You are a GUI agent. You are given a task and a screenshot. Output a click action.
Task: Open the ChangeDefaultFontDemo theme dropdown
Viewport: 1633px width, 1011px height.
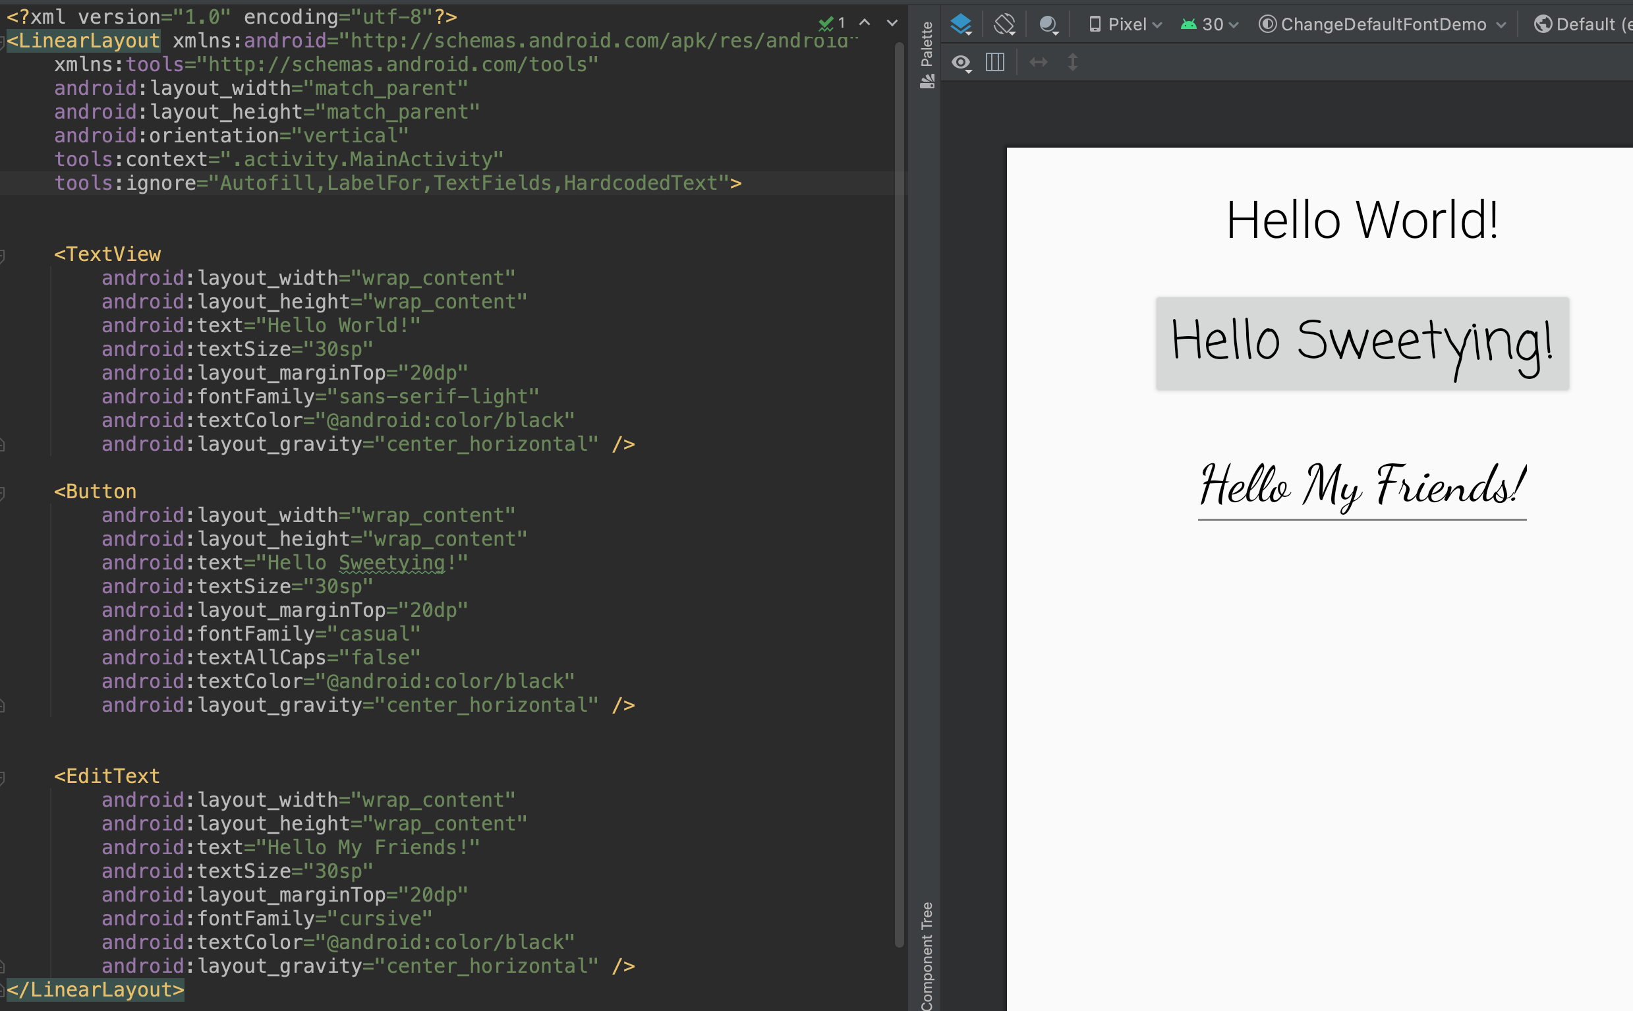point(1383,25)
